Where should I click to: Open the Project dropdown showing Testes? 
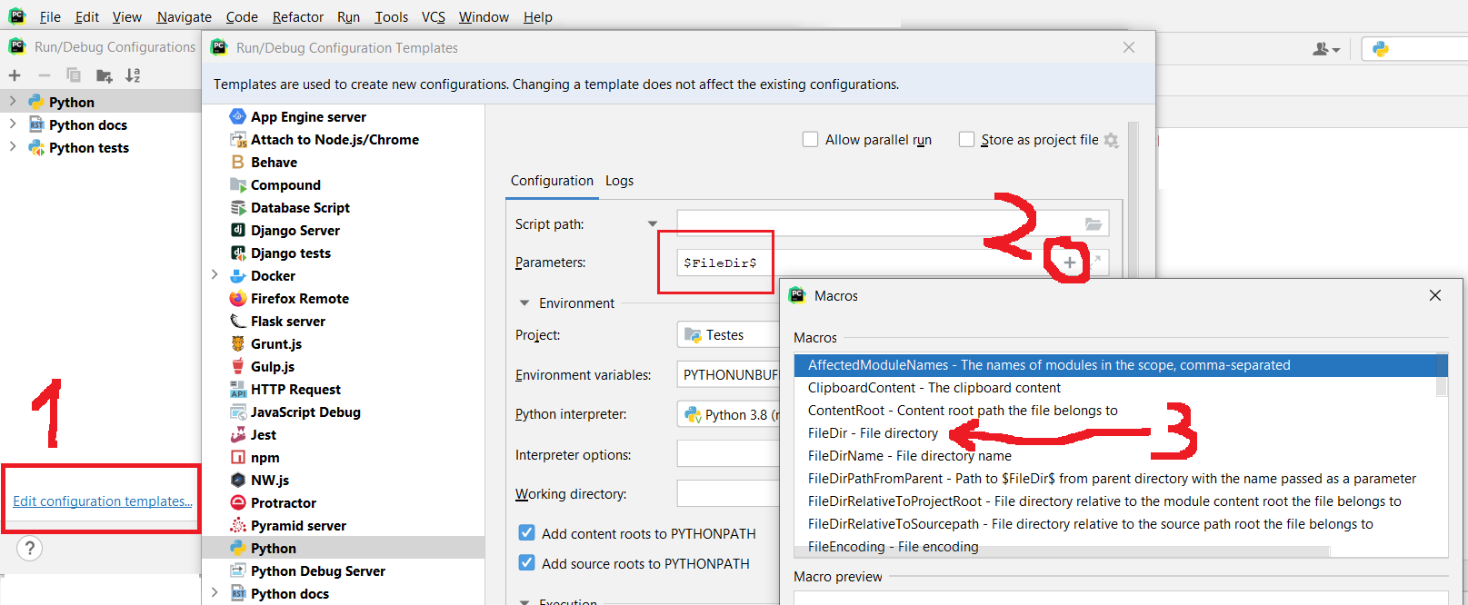pyautogui.click(x=728, y=335)
